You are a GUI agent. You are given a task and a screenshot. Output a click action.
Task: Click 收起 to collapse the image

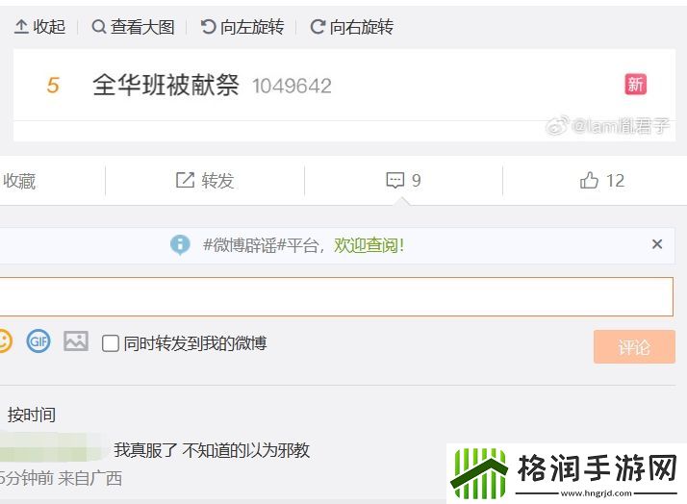pyautogui.click(x=39, y=27)
